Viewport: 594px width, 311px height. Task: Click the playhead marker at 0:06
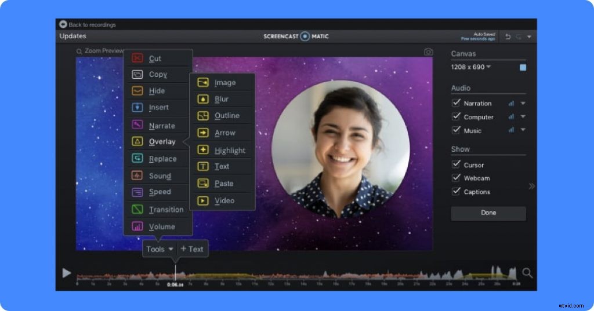[175, 273]
